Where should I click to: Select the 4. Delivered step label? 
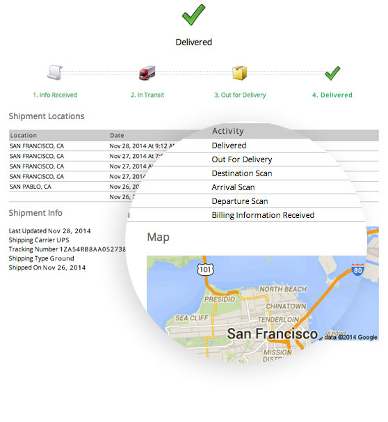pos(332,95)
